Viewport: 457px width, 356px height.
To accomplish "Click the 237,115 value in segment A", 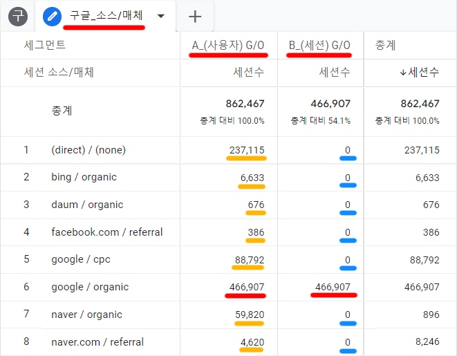I will click(247, 150).
